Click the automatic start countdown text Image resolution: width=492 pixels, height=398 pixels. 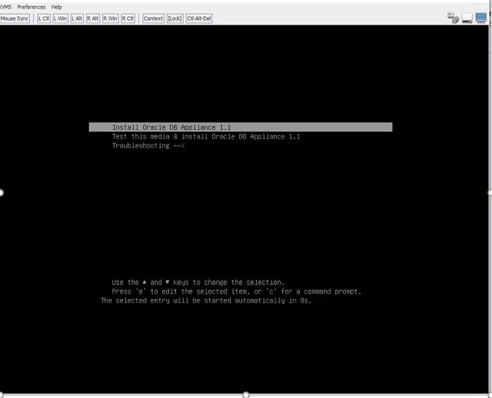pos(206,300)
